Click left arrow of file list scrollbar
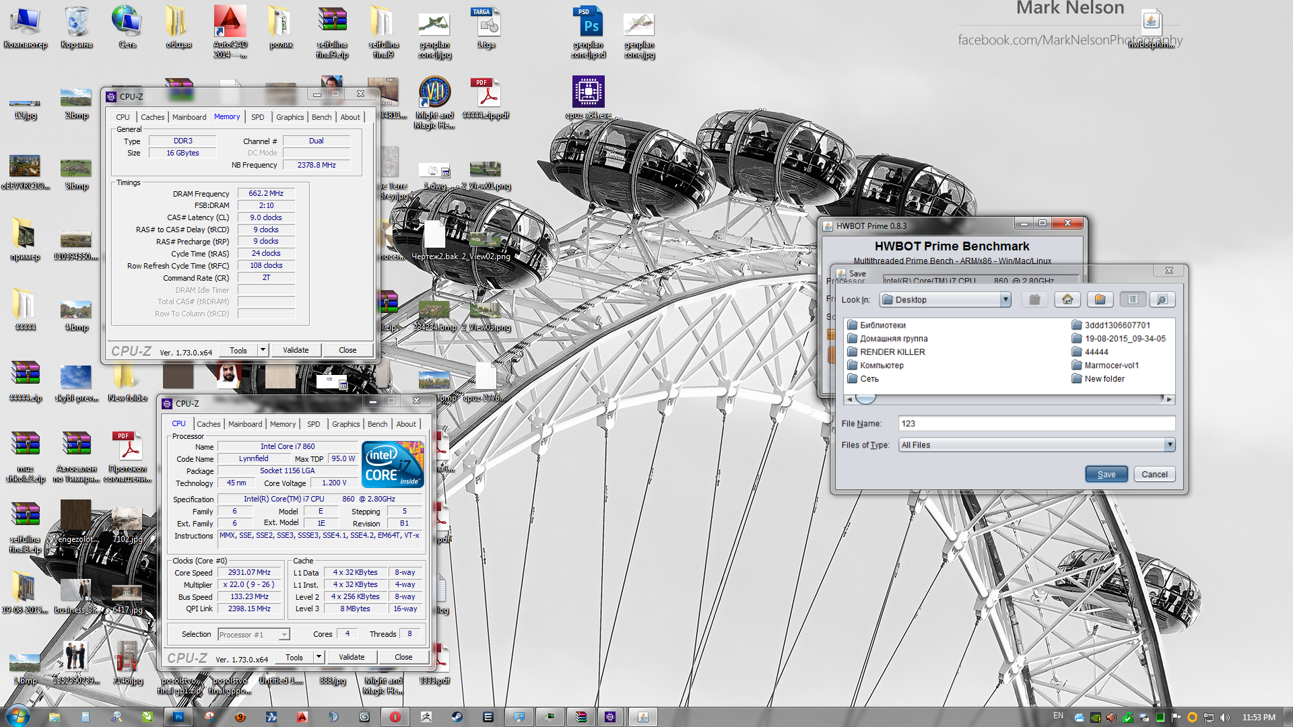This screenshot has width=1293, height=727. click(x=849, y=399)
